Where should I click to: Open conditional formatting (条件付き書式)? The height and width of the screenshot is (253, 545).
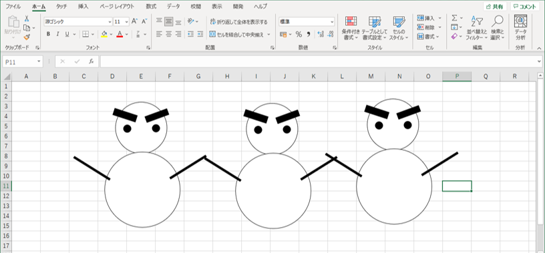[351, 28]
